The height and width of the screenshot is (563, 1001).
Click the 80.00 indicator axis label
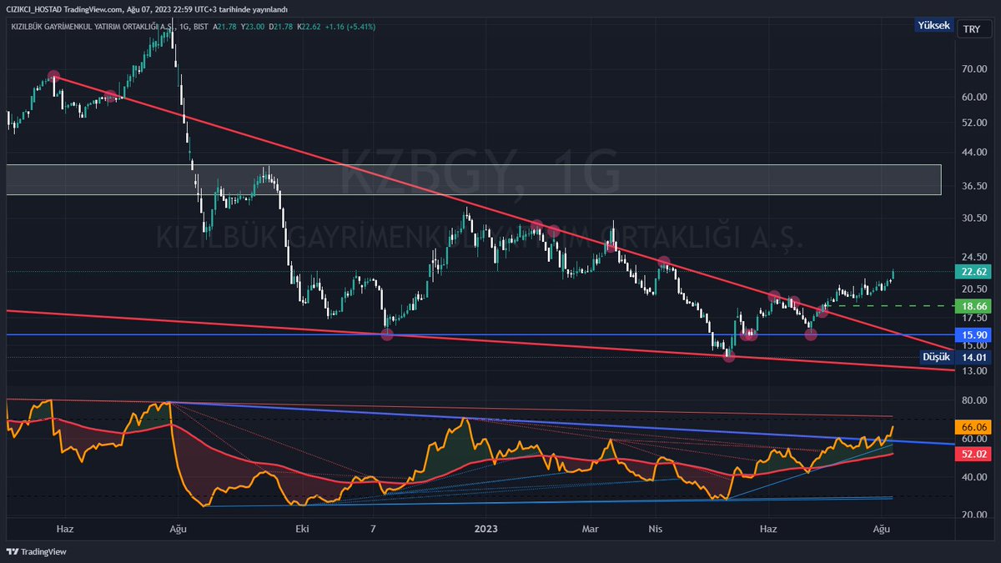click(974, 400)
